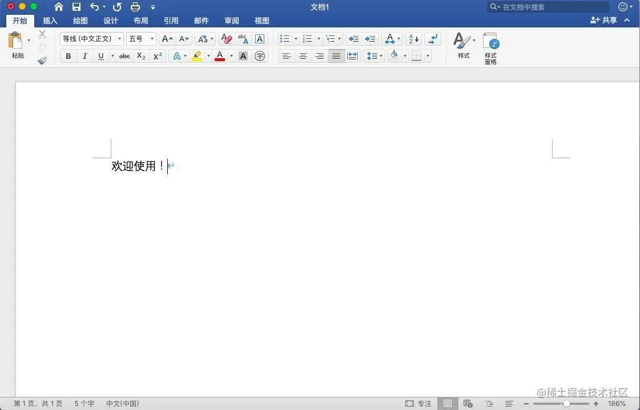Open the undo history dropdown arrow
Image resolution: width=640 pixels, height=410 pixels.
click(x=104, y=7)
